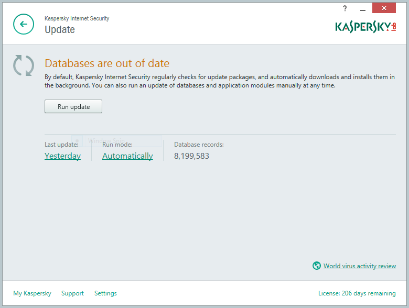Open help with the question mark icon
Viewport: 409px width, 308px height.
pos(345,8)
